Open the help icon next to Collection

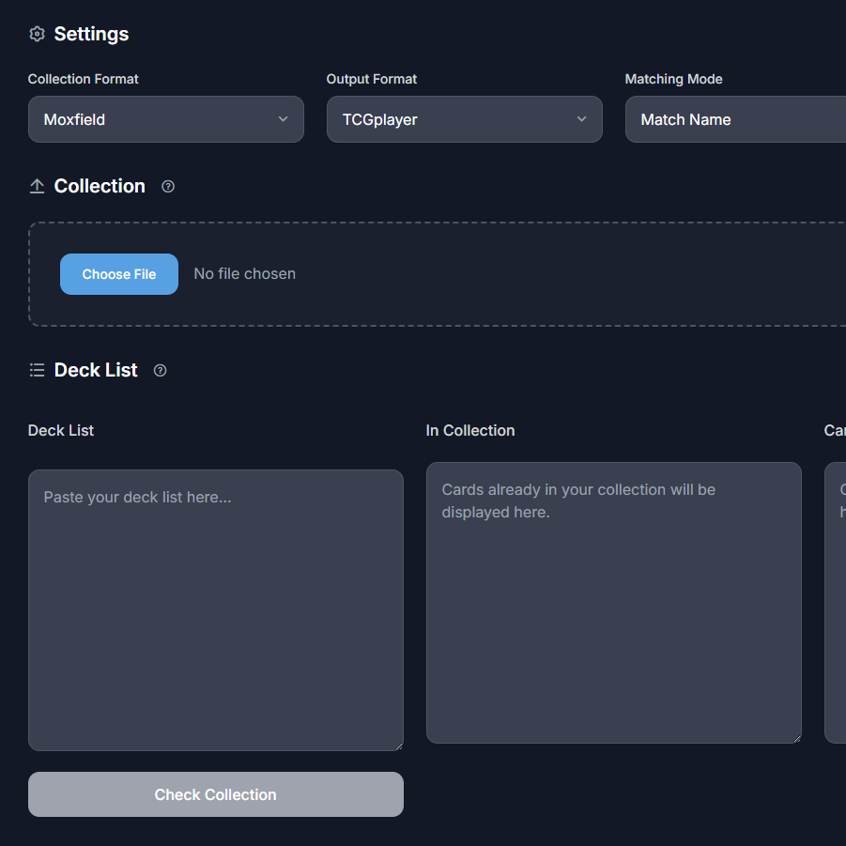pos(168,186)
